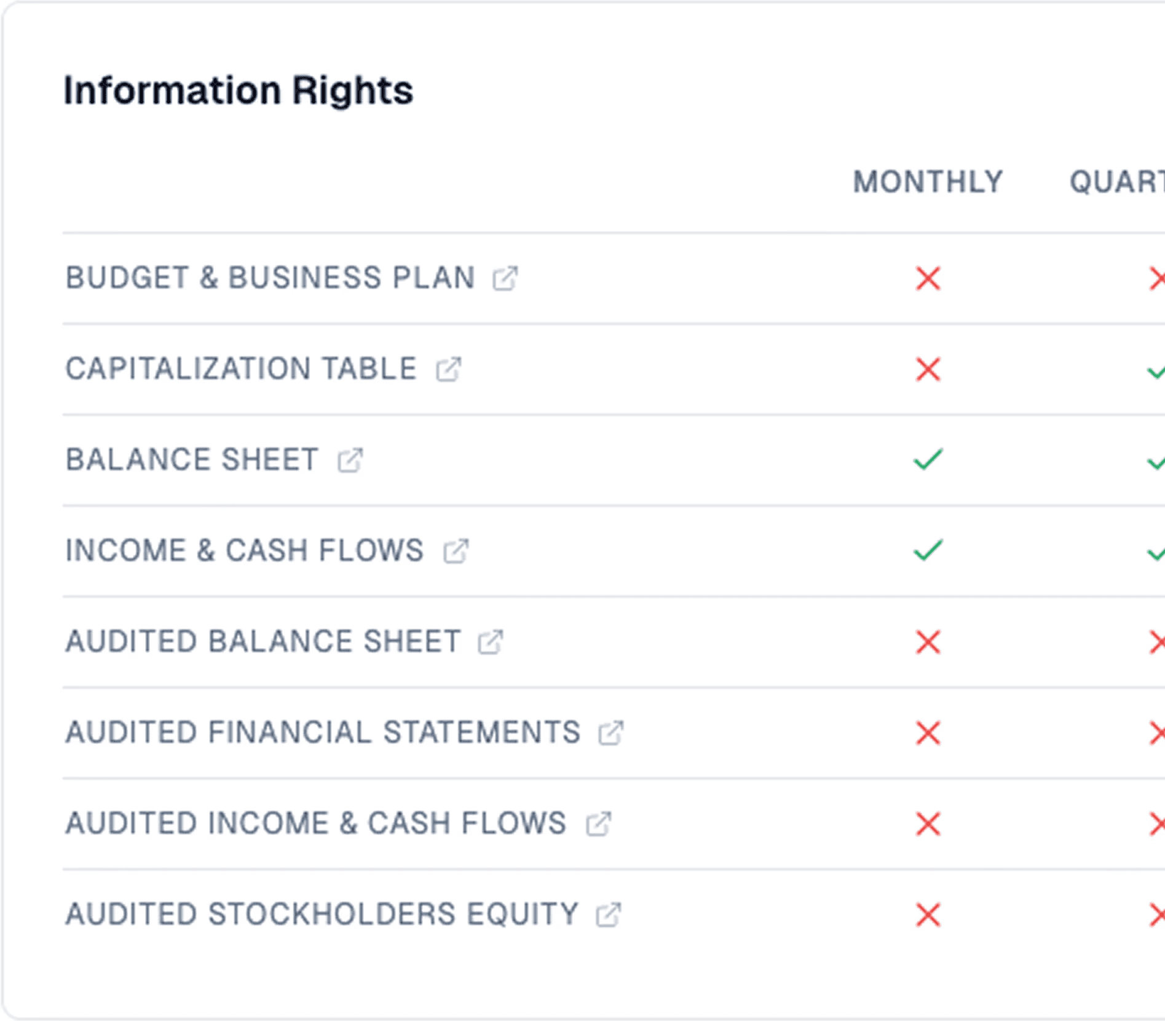
Task: Click the Information Rights heading
Action: pyautogui.click(x=239, y=90)
